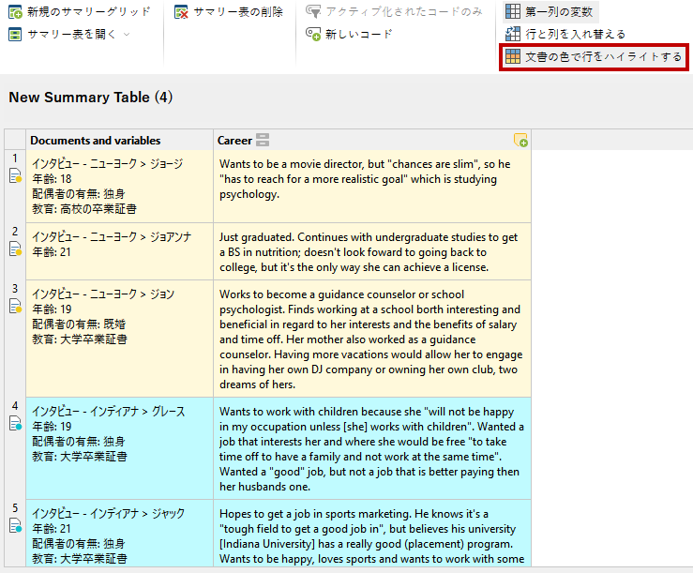Click the open summary table icon
Screen dimensions: 693x573
click(x=15, y=35)
